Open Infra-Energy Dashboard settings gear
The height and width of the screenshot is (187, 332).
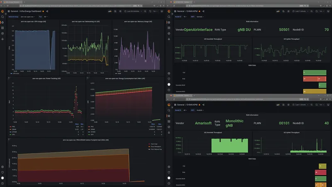tap(120, 11)
